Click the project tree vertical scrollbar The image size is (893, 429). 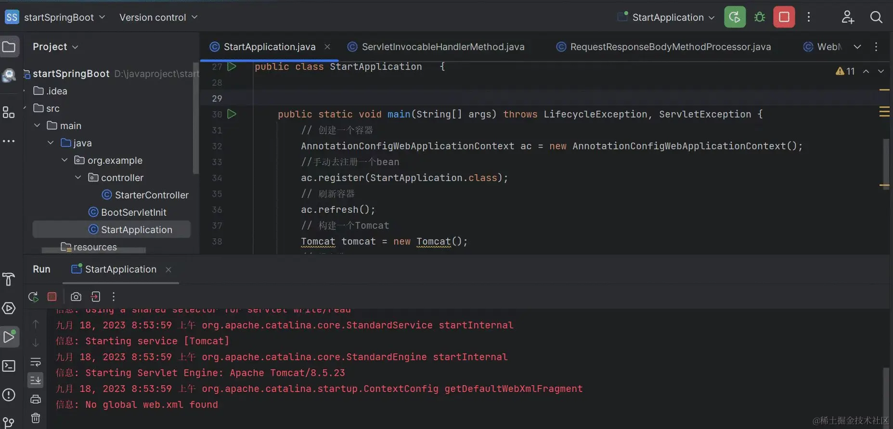point(195,118)
